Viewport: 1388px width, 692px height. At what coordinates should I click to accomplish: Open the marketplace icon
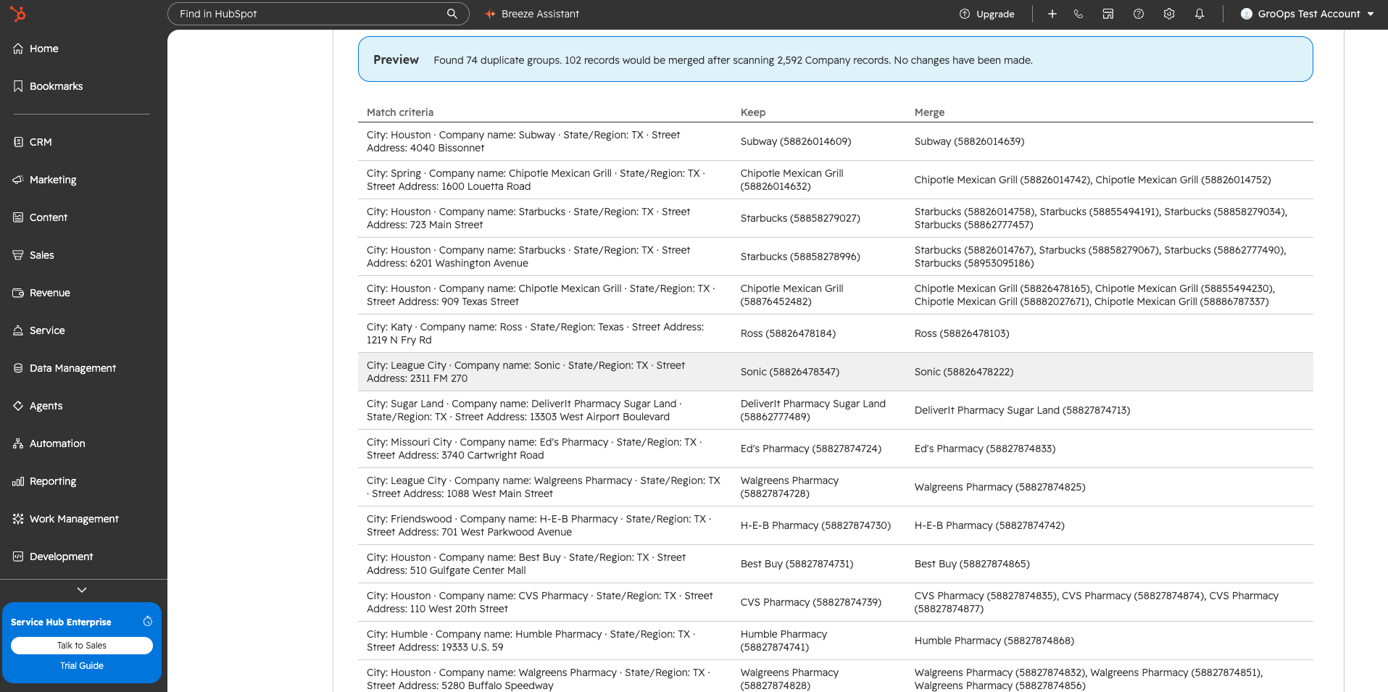[1108, 14]
